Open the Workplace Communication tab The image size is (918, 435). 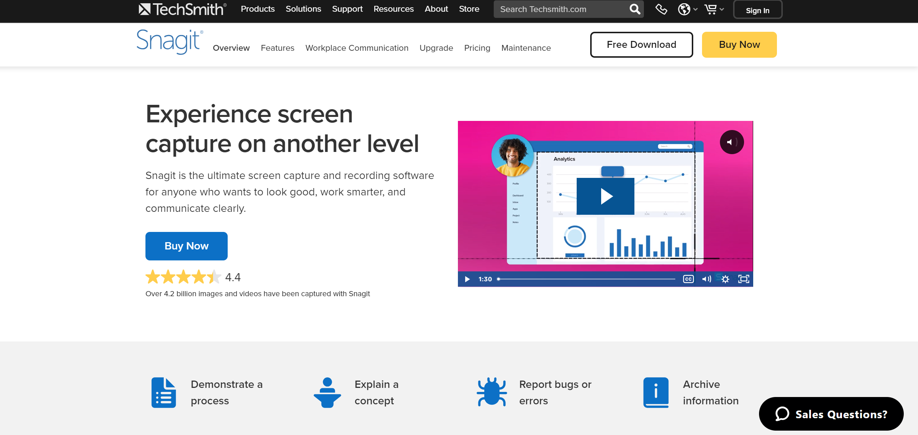(x=357, y=48)
